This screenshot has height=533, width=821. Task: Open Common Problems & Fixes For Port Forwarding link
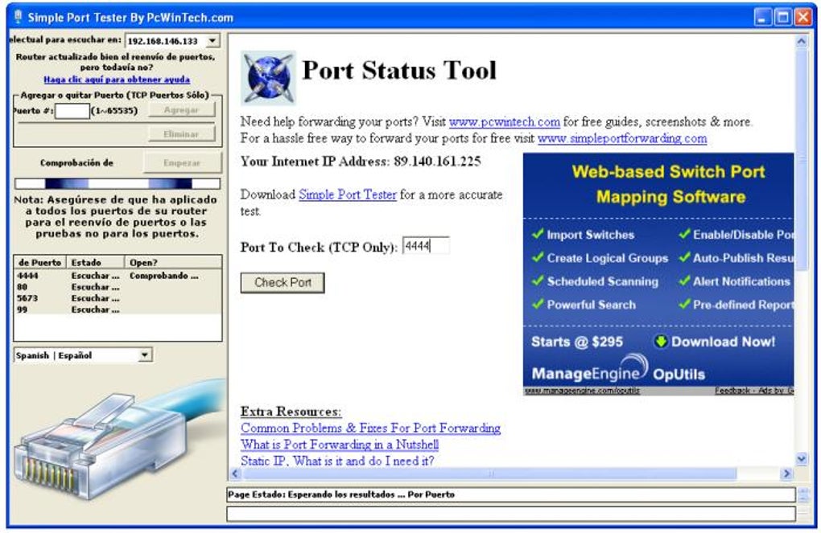pyautogui.click(x=370, y=428)
